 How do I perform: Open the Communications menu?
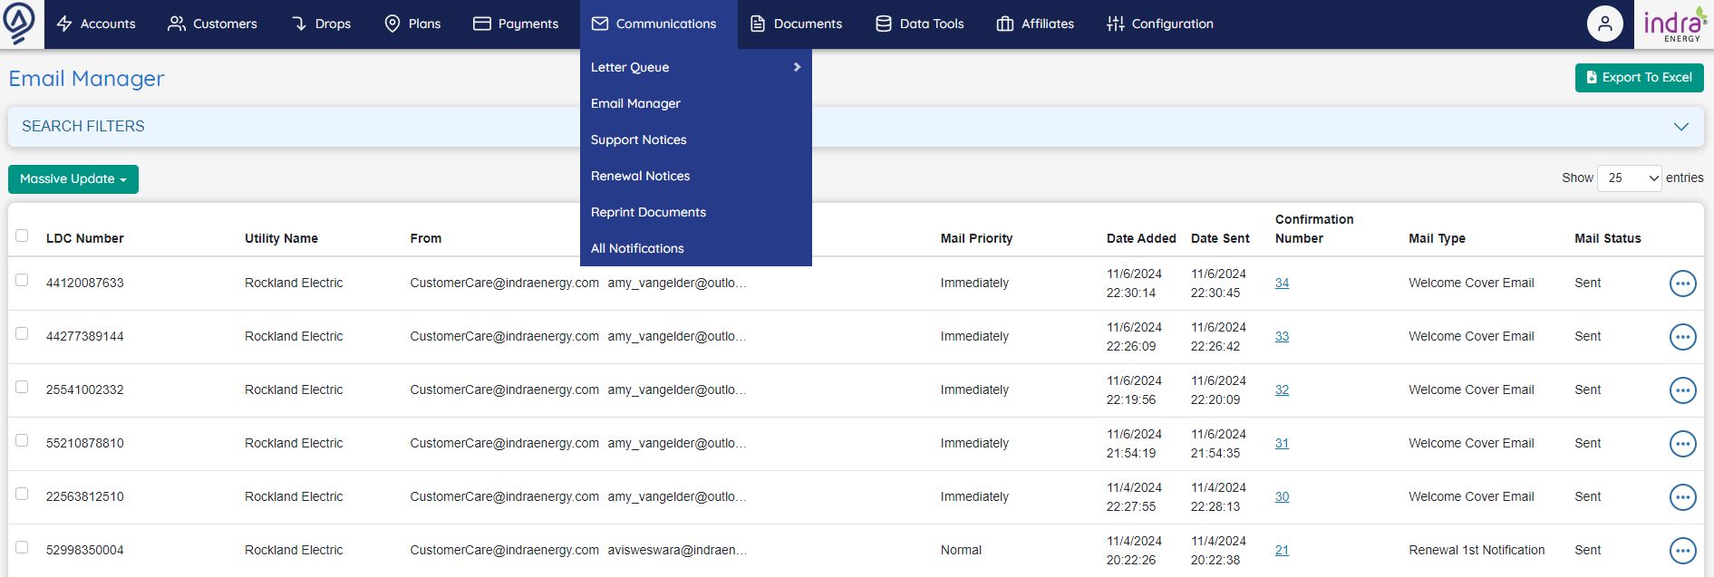tap(659, 24)
